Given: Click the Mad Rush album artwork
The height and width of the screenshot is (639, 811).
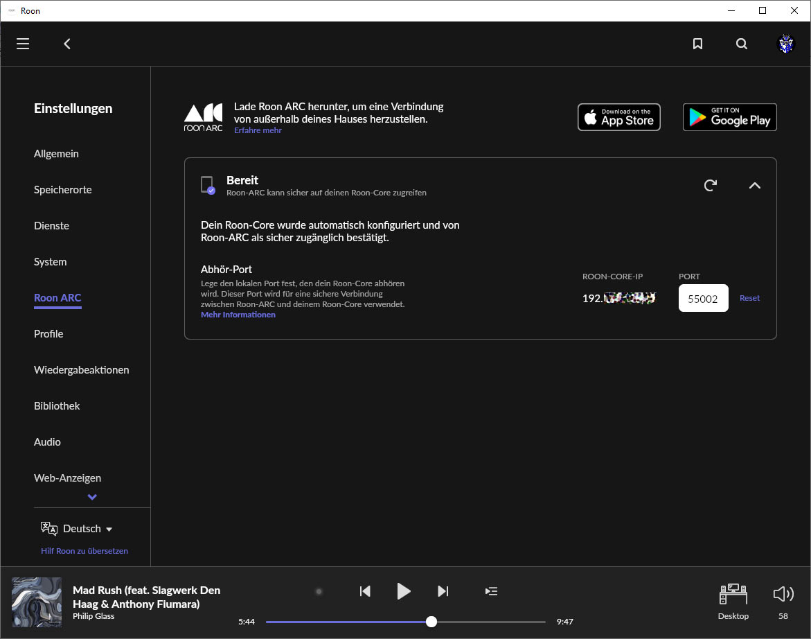Looking at the screenshot, I should click(37, 602).
